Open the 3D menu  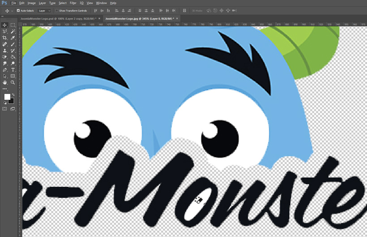81,3
